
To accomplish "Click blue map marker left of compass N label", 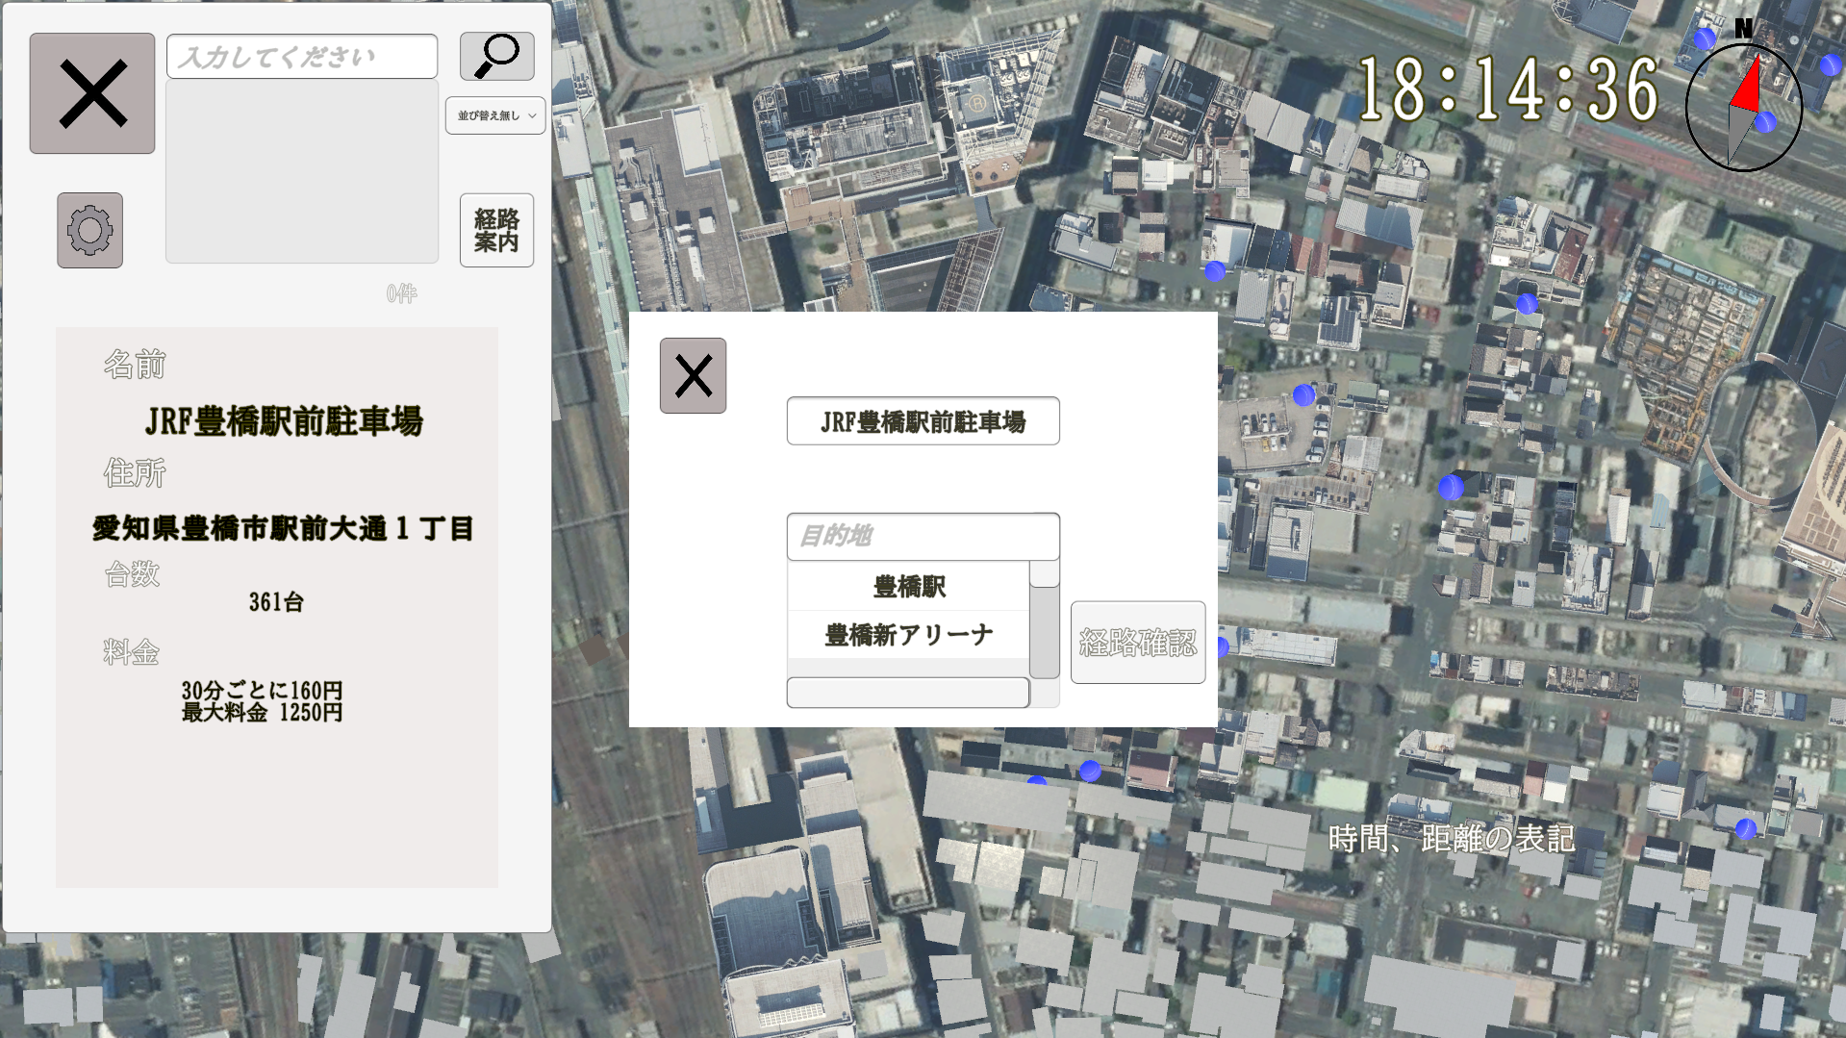I will [1705, 38].
